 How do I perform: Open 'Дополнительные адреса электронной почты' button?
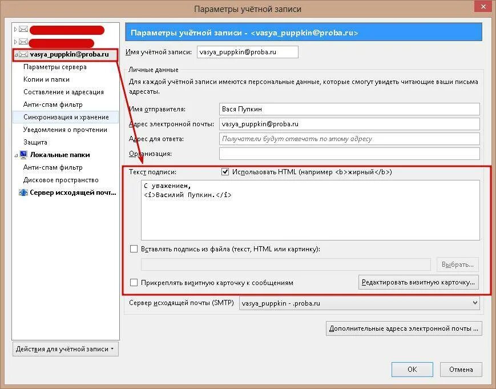(x=404, y=328)
